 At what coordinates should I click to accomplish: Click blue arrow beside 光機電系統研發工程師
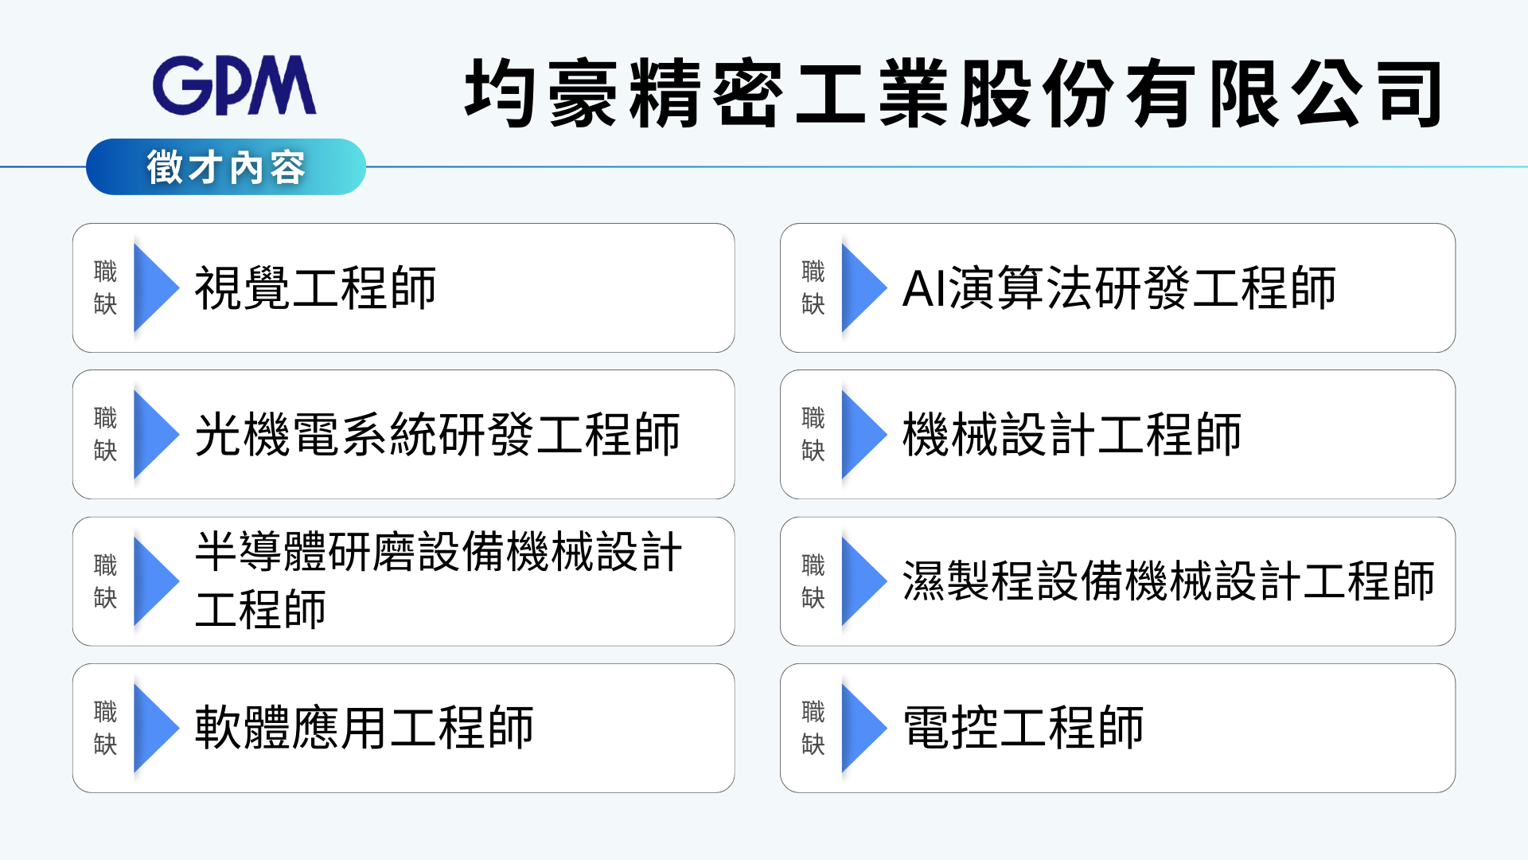point(154,435)
